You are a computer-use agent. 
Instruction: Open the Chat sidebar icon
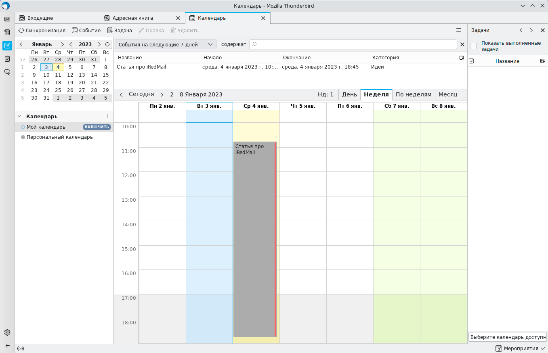pyautogui.click(x=7, y=72)
